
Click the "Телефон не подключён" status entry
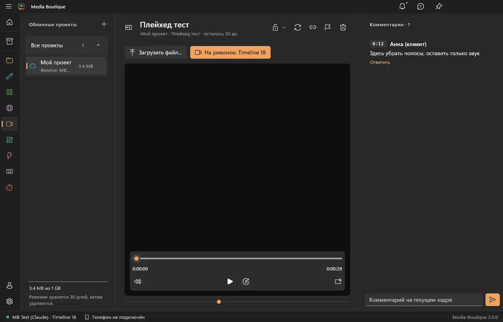115,317
